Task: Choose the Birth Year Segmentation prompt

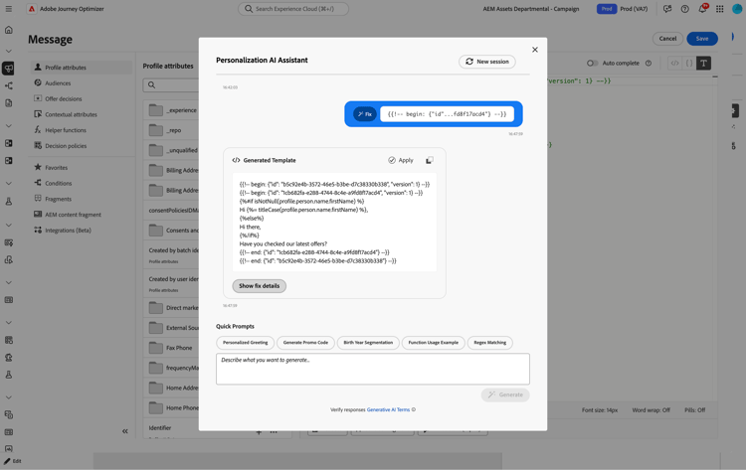Action: coord(368,343)
